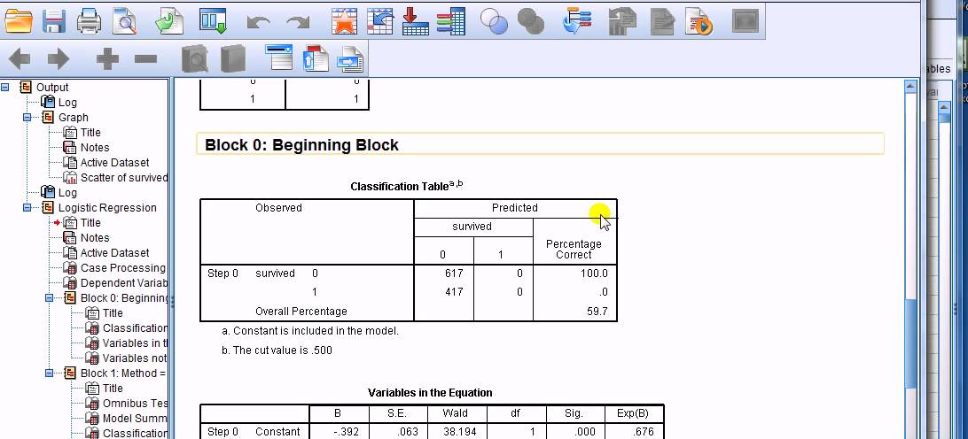Click the -.392 B coefficient cell
This screenshot has height=439, width=968.
point(346,432)
